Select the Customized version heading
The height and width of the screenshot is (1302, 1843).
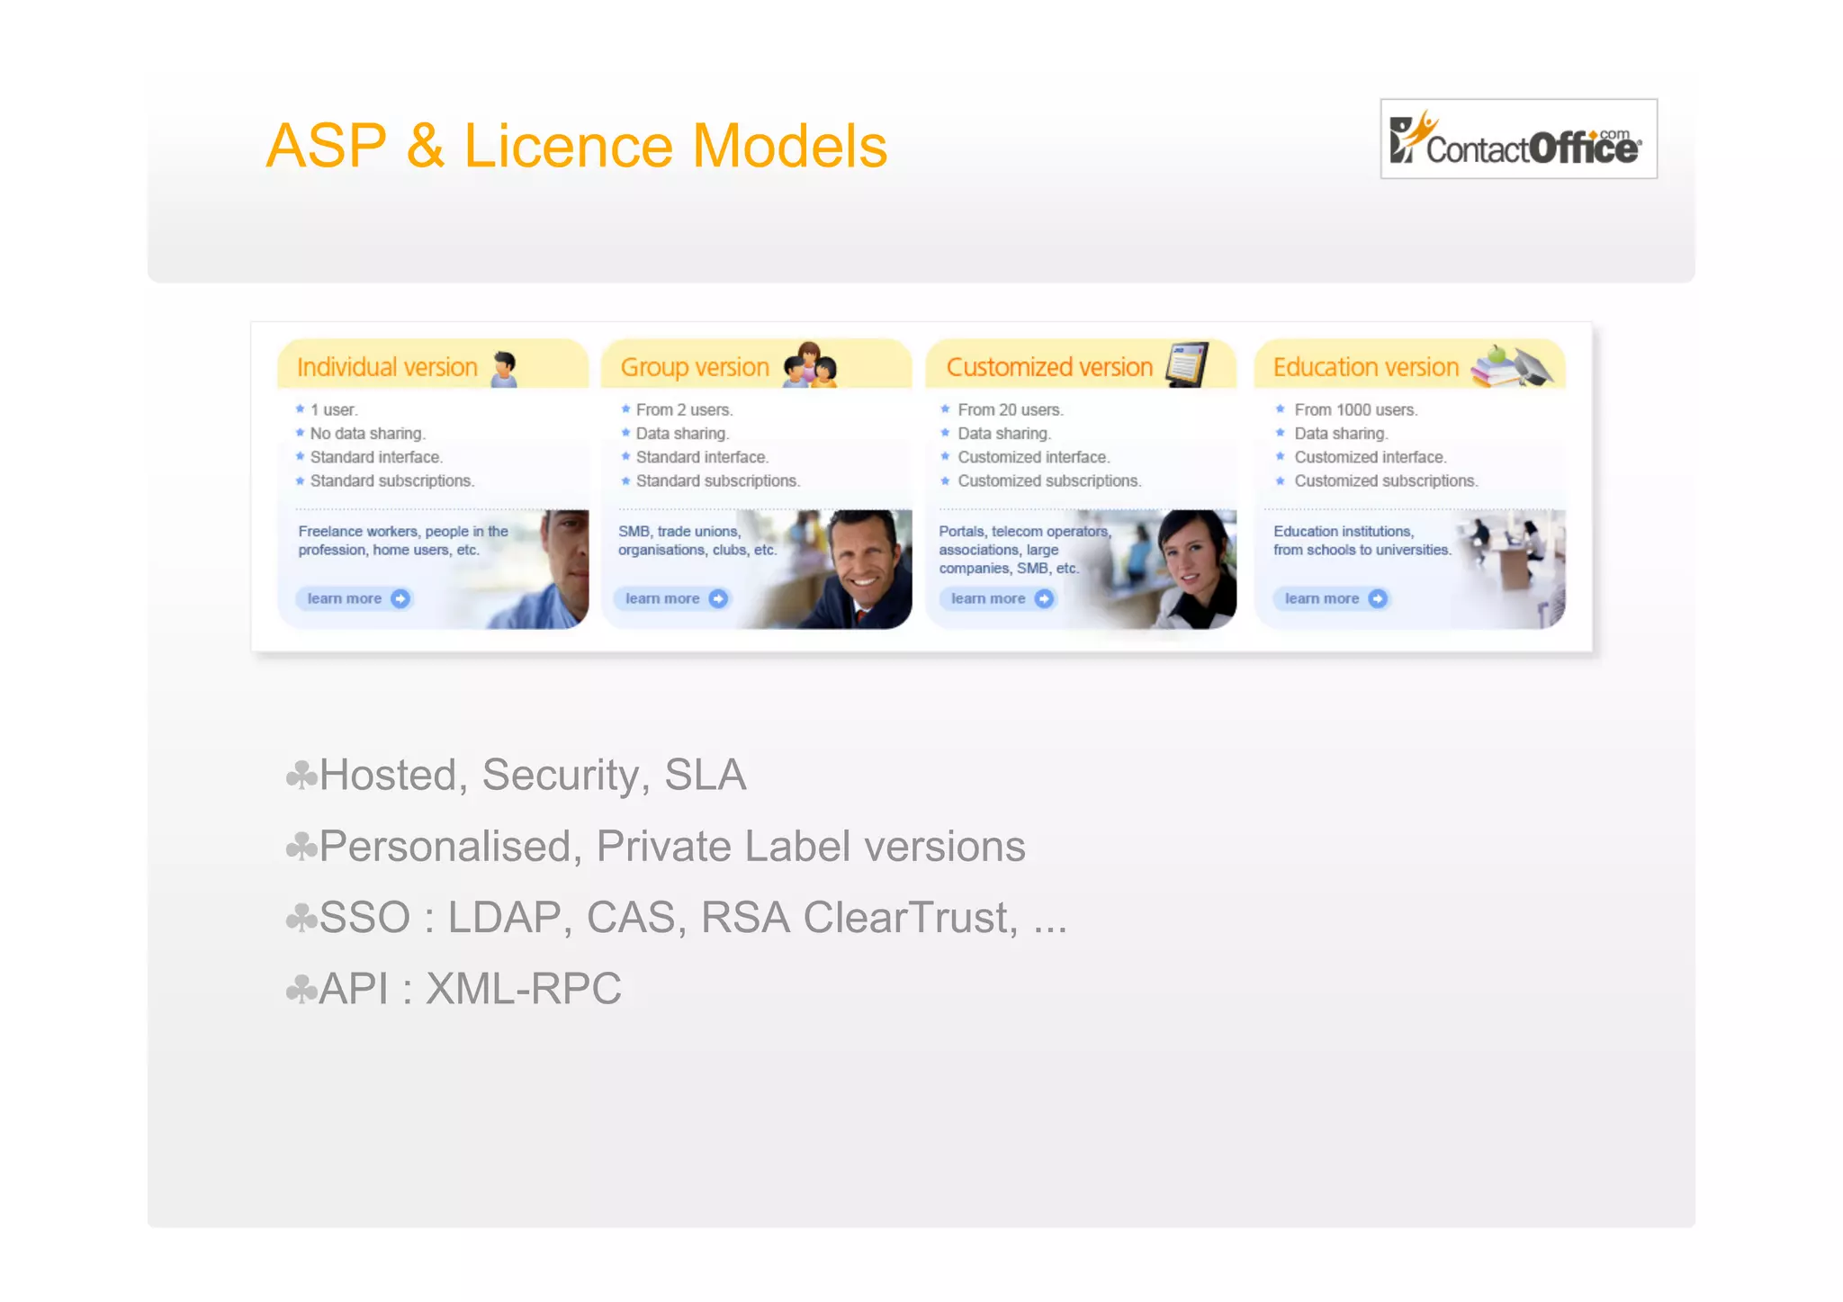click(x=1049, y=367)
